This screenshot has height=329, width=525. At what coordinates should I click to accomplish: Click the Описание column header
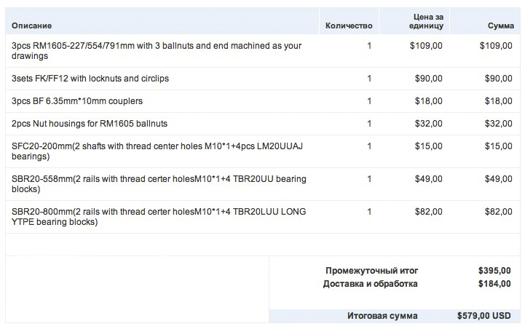point(31,26)
